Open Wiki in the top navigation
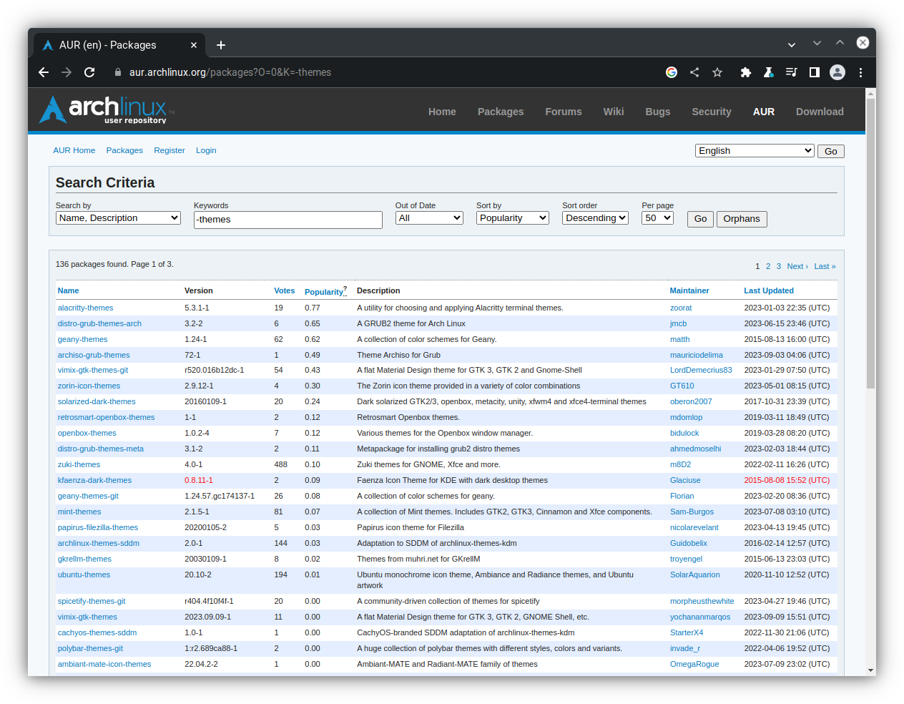904x704 pixels. [x=614, y=112]
